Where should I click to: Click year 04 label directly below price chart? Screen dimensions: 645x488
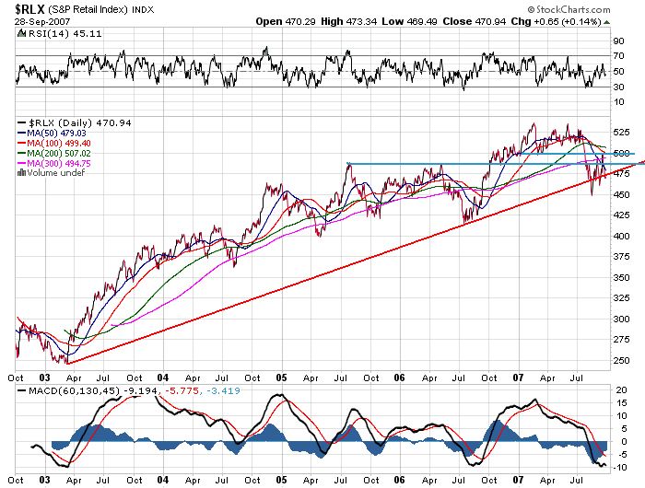point(163,378)
